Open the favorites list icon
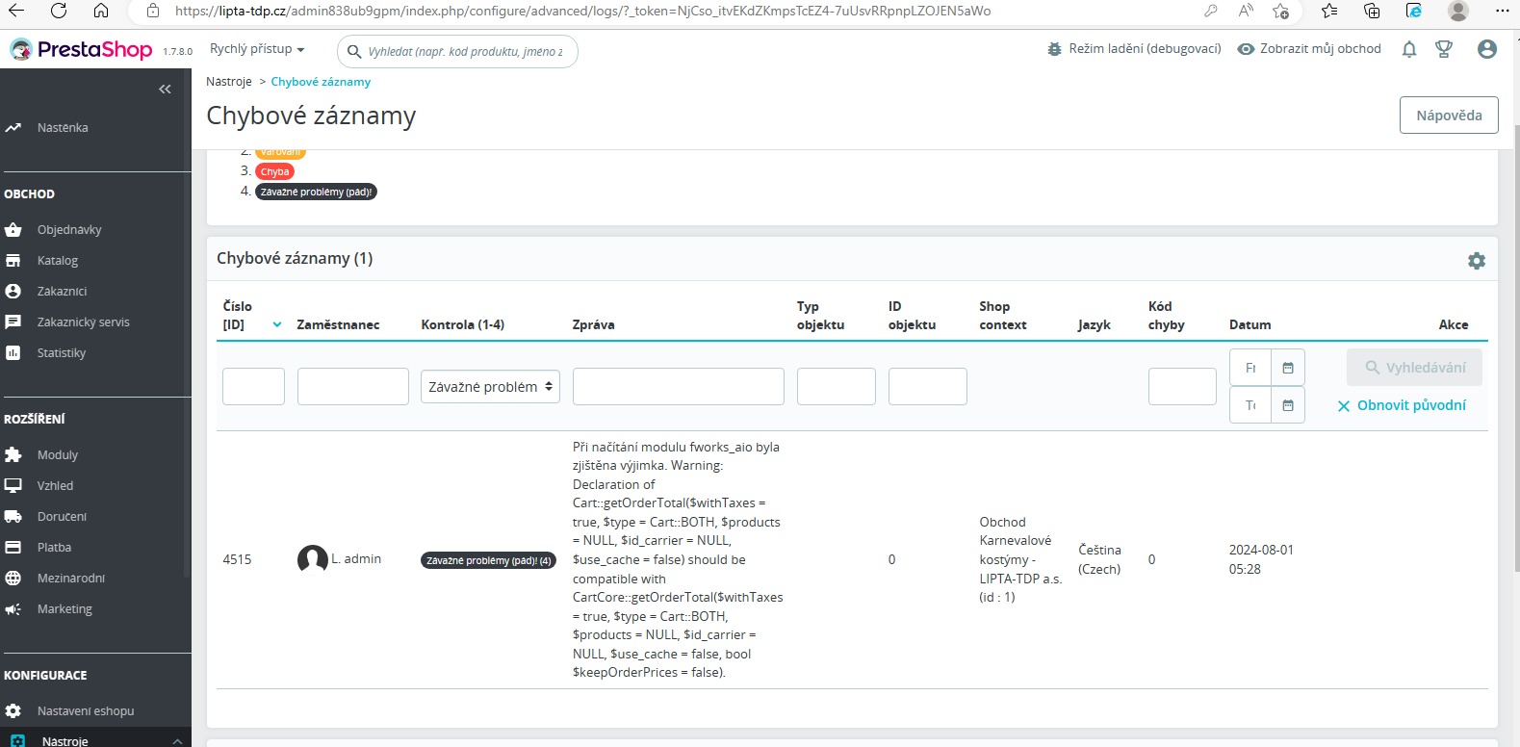 pos(1329,11)
